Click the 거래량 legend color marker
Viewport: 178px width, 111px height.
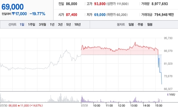(168, 95)
